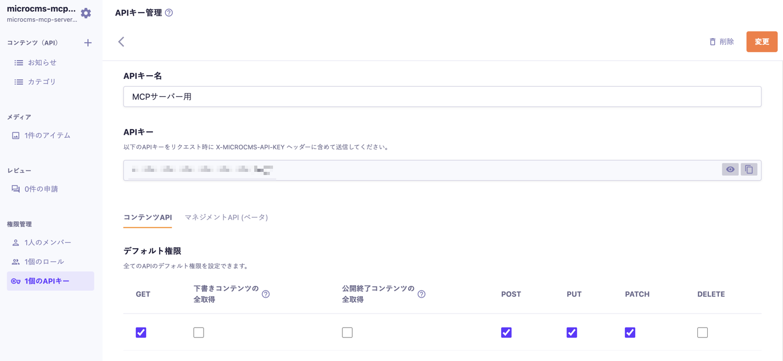783x361 pixels.
Task: Uncheck the PATCH permission checkbox
Action: (630, 332)
